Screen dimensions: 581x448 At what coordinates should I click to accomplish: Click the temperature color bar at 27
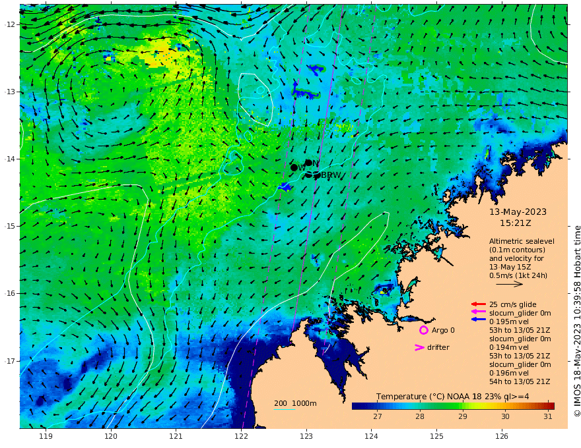coord(378,406)
